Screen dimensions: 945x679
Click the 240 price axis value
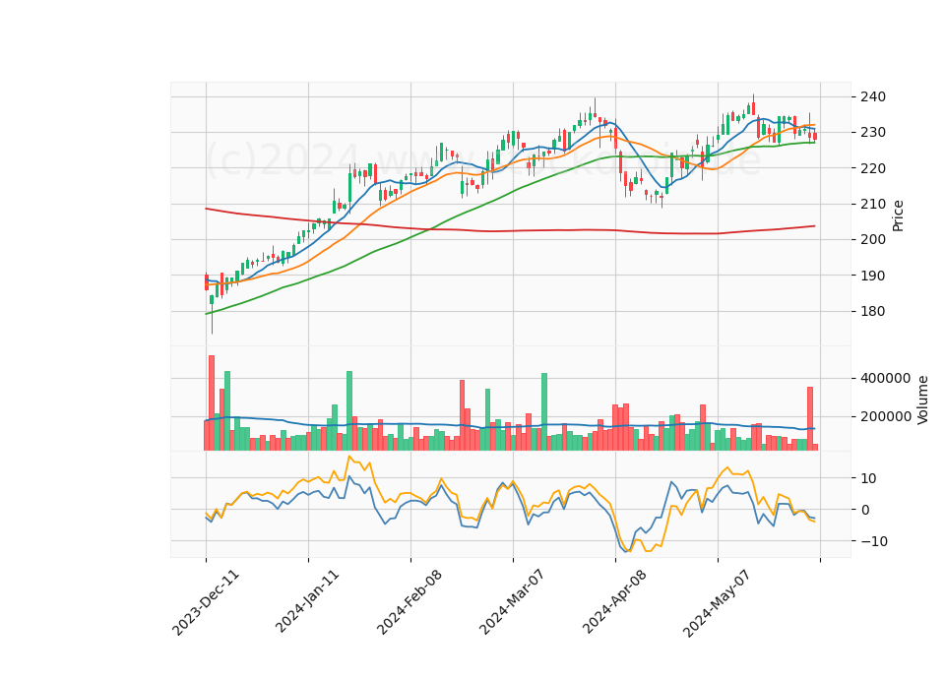[x=873, y=97]
